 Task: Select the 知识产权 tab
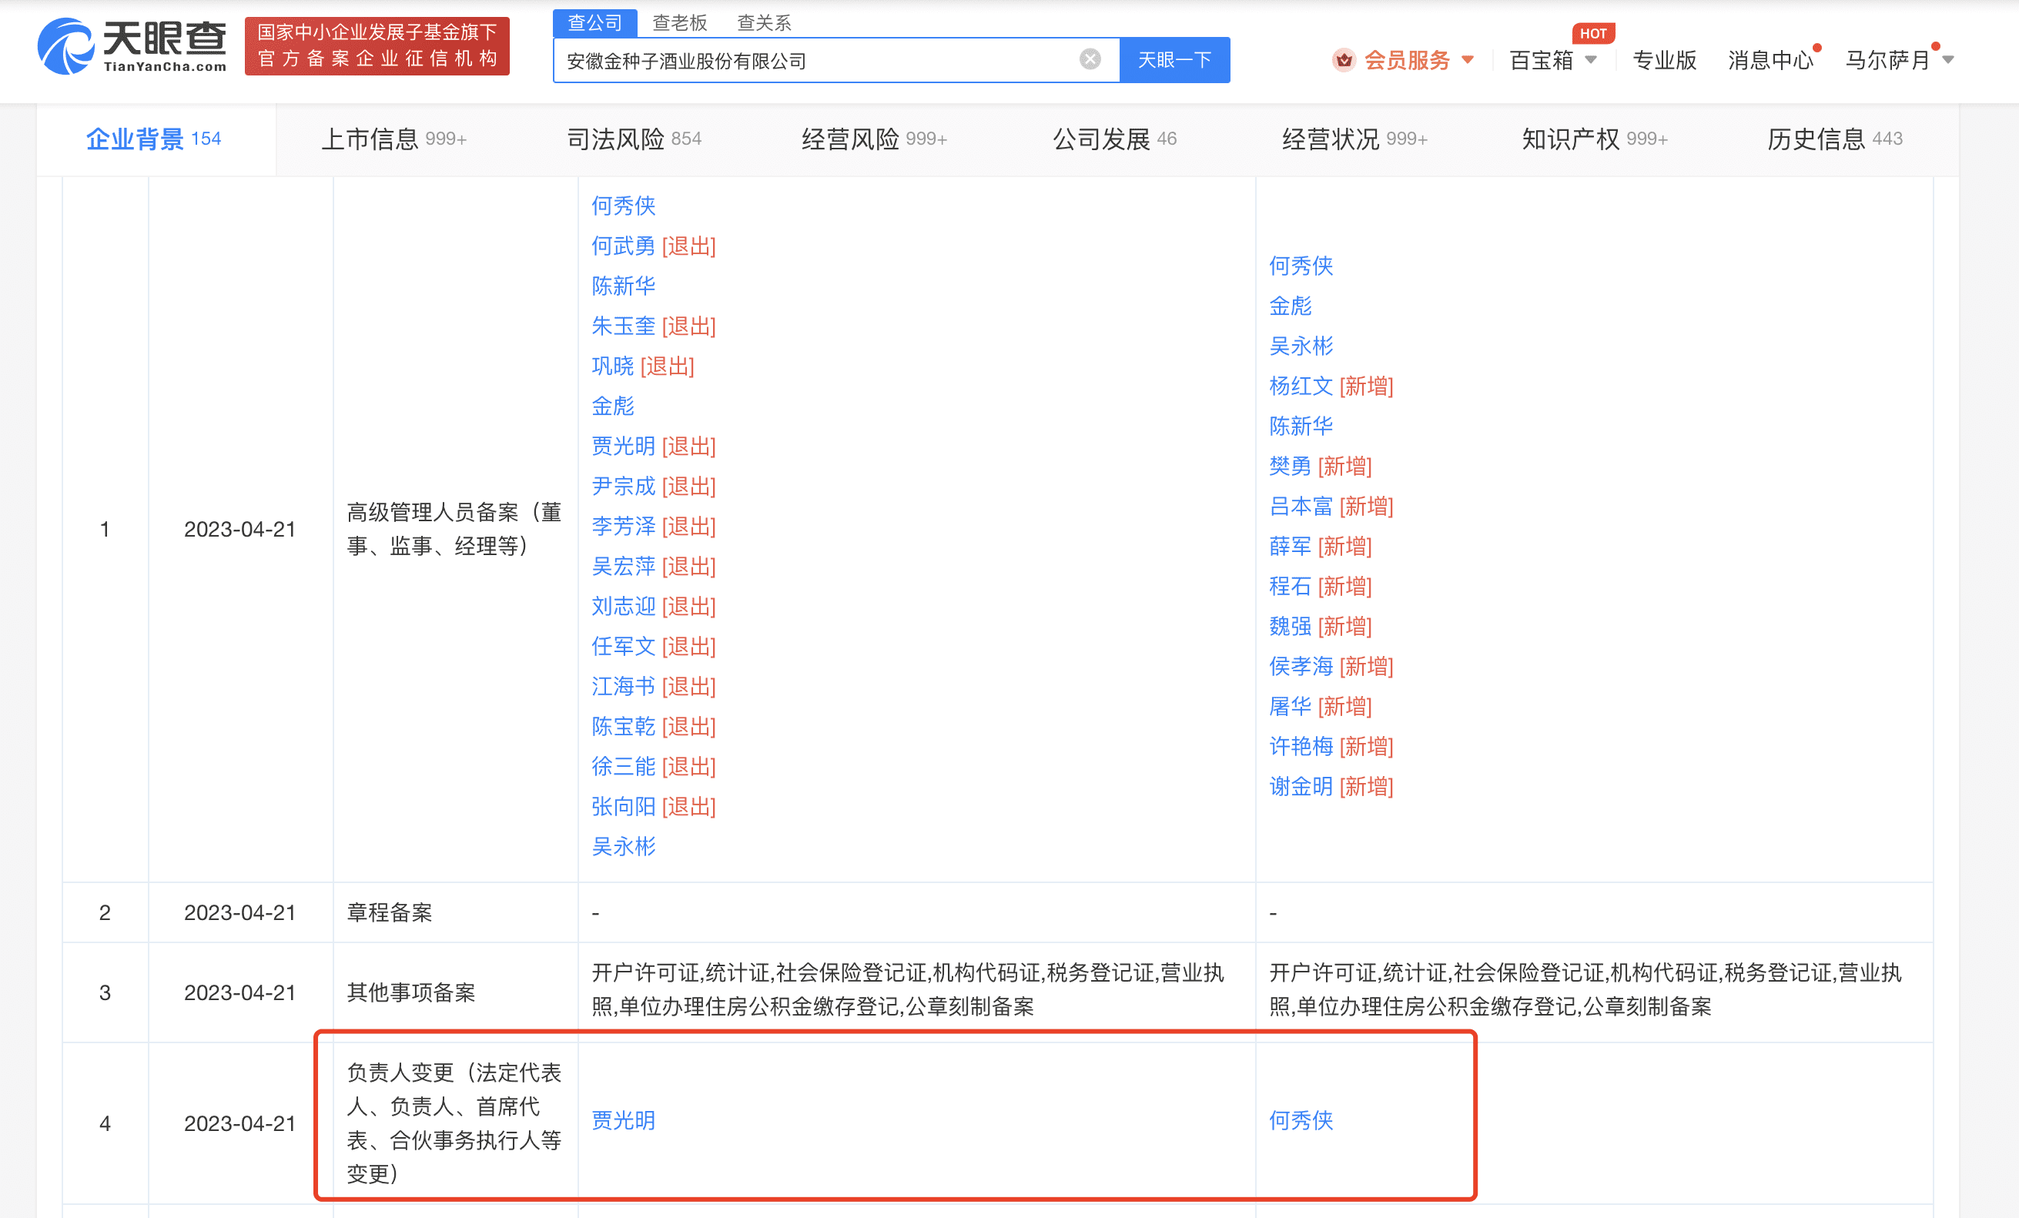(1595, 139)
